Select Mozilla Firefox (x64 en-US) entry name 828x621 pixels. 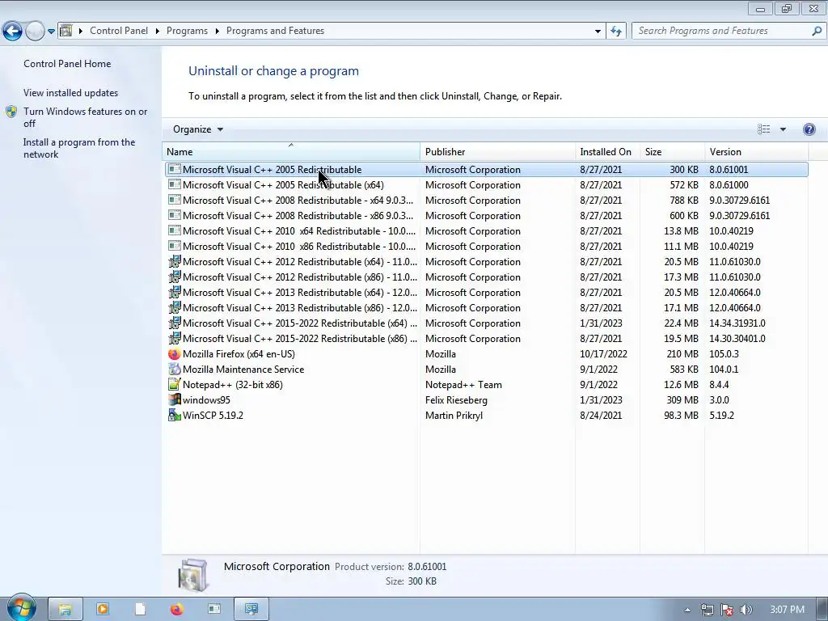click(x=239, y=354)
